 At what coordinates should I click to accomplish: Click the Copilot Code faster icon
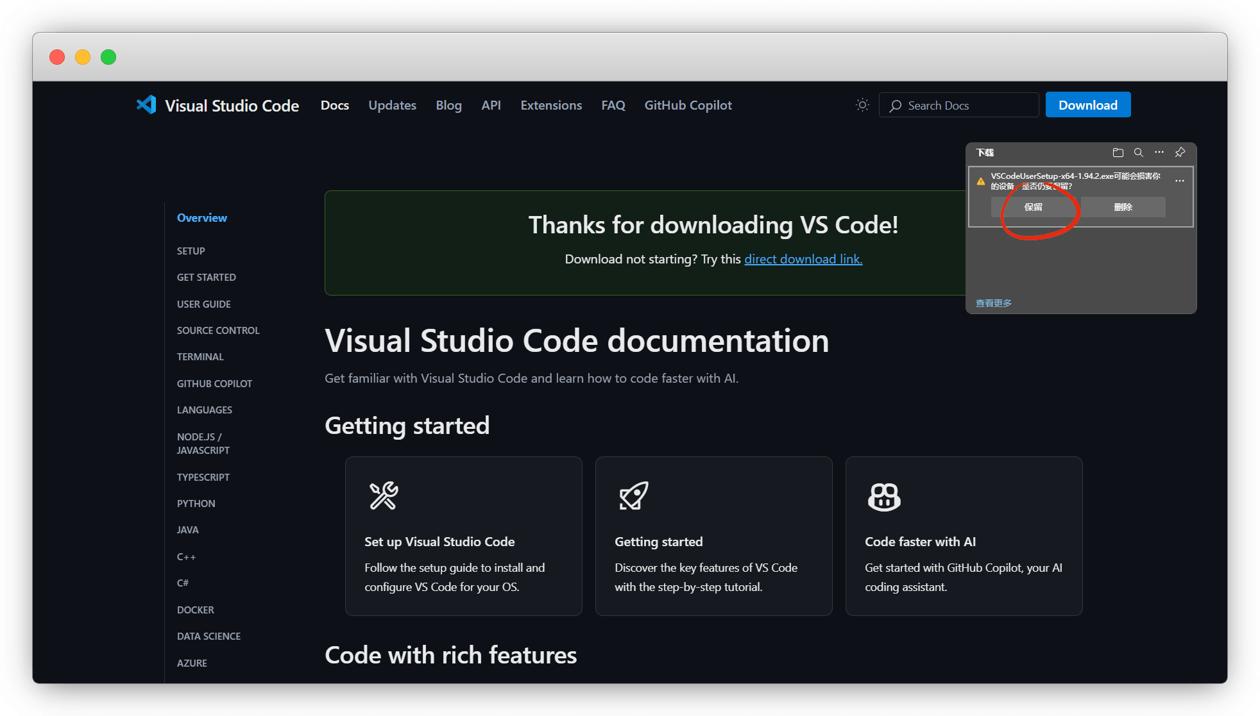click(884, 497)
